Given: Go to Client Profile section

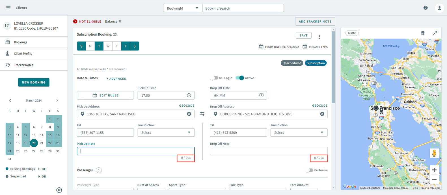Looking at the screenshot, I should coord(23,54).
